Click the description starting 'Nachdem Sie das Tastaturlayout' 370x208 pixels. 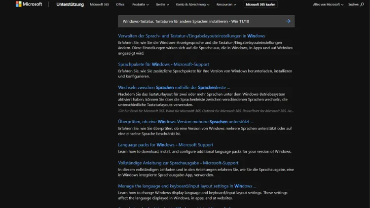pyautogui.click(x=203, y=99)
